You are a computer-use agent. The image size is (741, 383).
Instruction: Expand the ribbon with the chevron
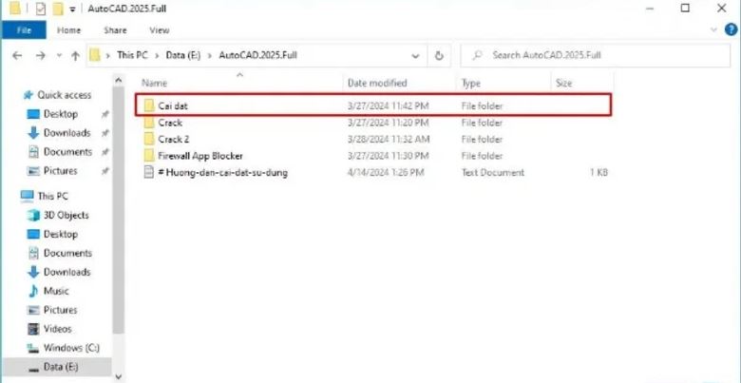point(714,29)
